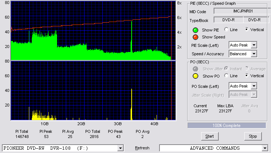Click the 2x speed axis label
Viewport: 271px width, 153px height.
click(x=180, y=47)
